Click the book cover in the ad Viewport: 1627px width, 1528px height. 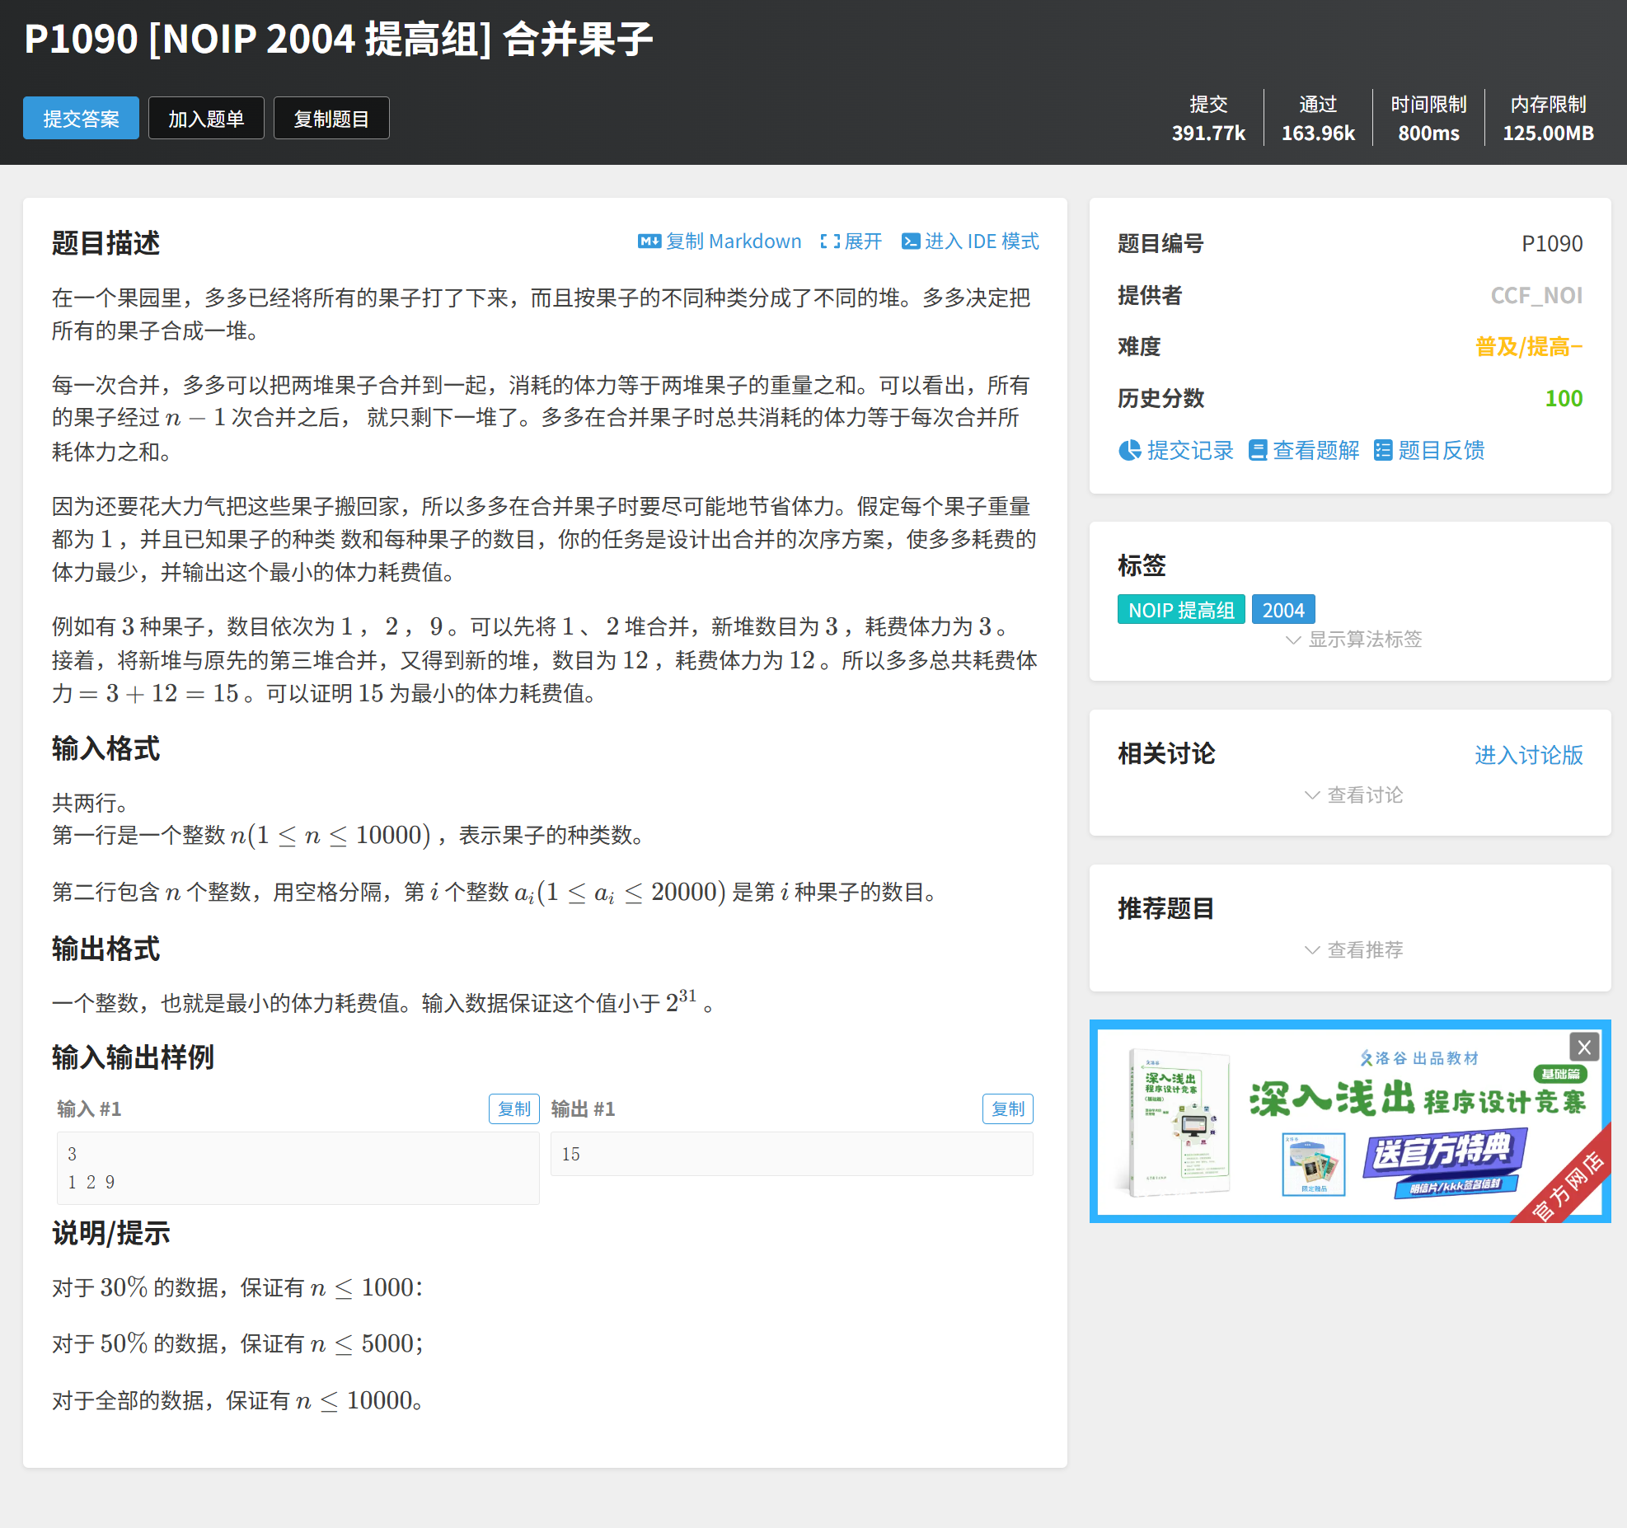pos(1179,1121)
